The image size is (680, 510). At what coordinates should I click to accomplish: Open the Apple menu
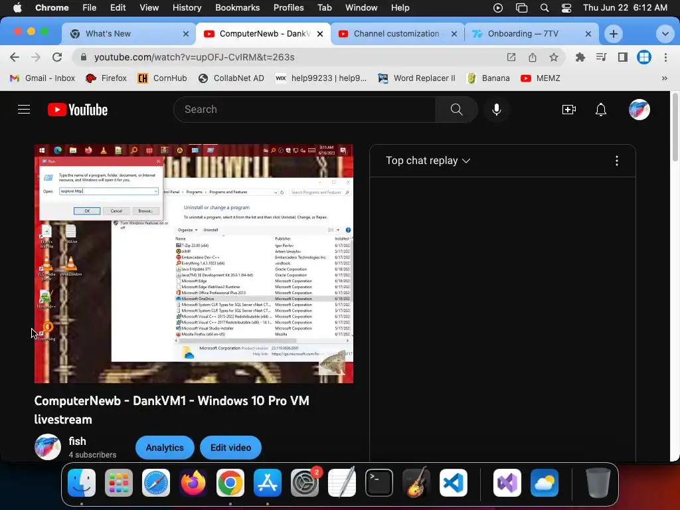pos(17,8)
